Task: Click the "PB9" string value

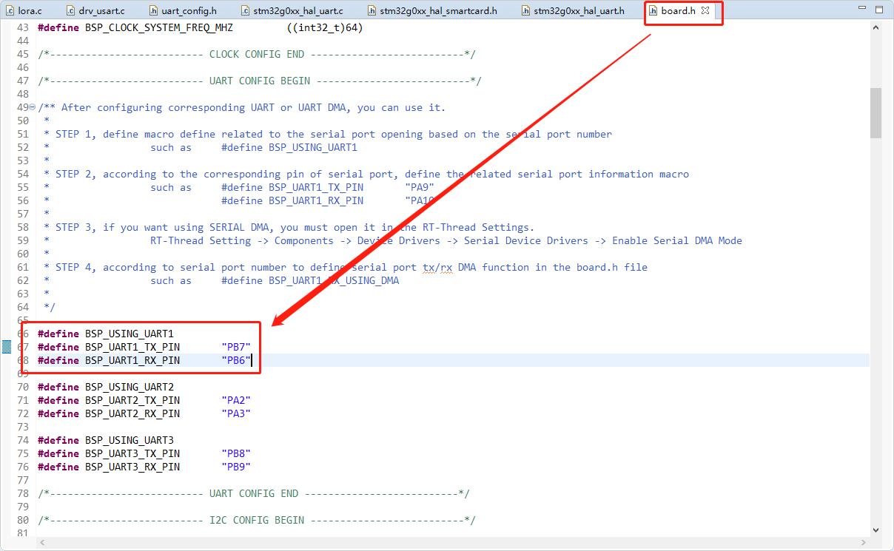Action: pyautogui.click(x=236, y=467)
